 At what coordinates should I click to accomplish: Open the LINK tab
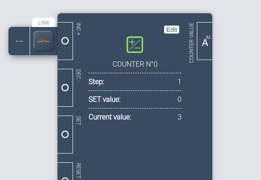(44, 22)
